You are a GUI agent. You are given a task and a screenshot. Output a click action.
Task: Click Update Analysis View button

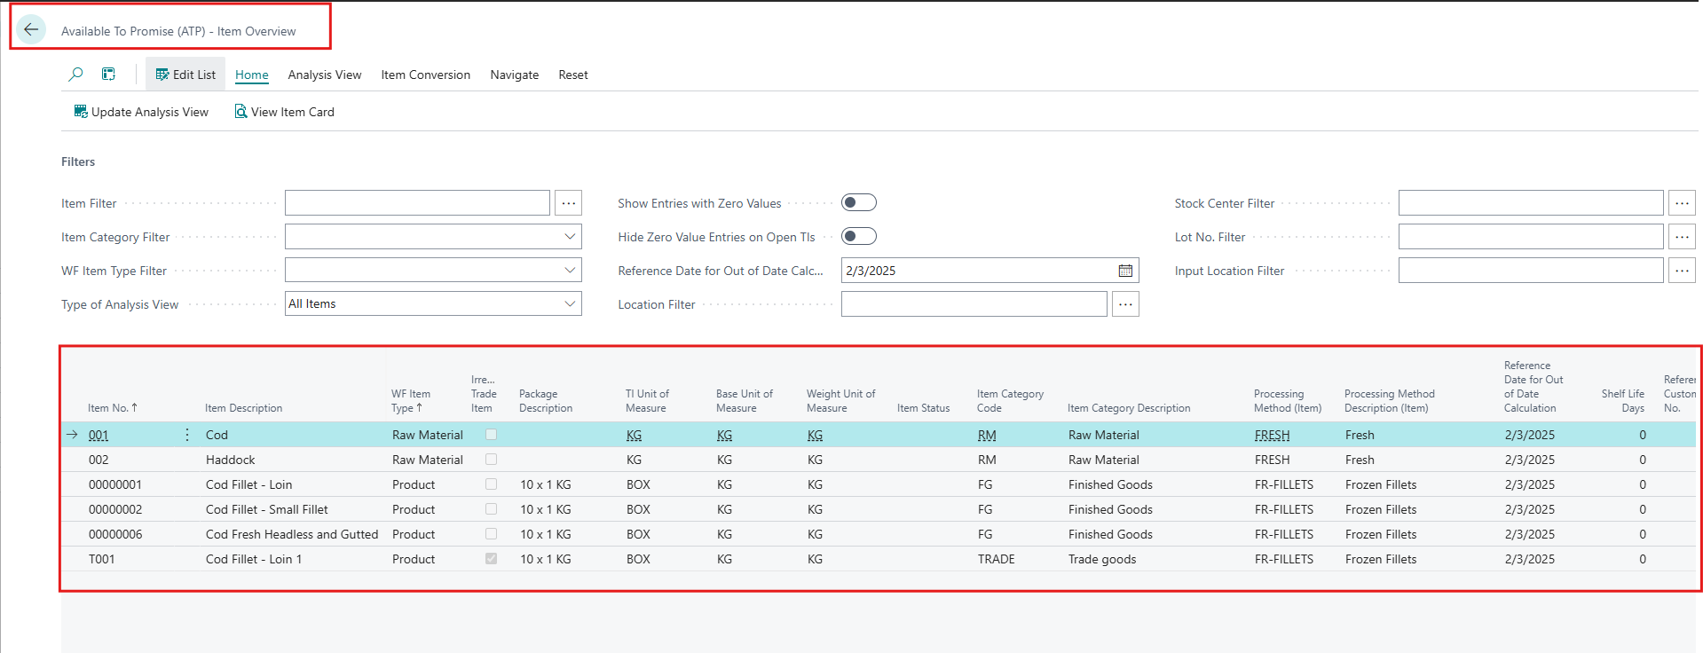click(x=141, y=112)
